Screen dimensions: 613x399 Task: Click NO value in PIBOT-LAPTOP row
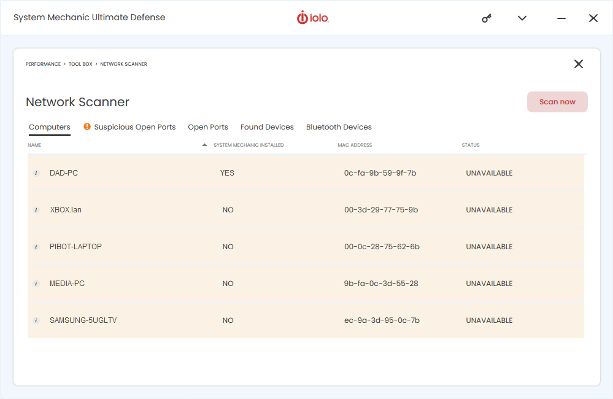point(228,246)
